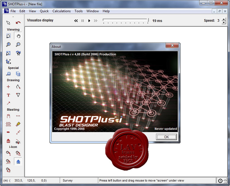The image size is (230, 186).
Task: Click the red undo arrow icon
Action: click(x=18, y=23)
